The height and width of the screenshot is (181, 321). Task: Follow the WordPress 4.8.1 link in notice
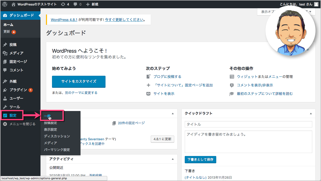coord(64,19)
